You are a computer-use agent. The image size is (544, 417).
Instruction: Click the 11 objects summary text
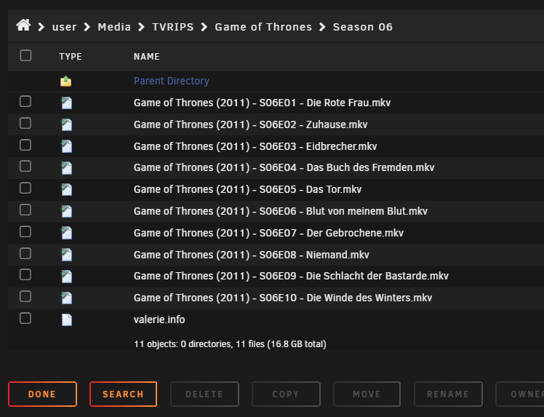coord(230,344)
